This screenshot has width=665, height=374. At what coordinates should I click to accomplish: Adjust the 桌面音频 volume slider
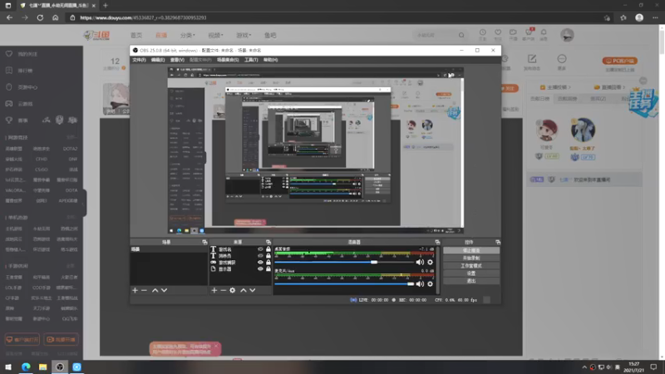pos(344,262)
